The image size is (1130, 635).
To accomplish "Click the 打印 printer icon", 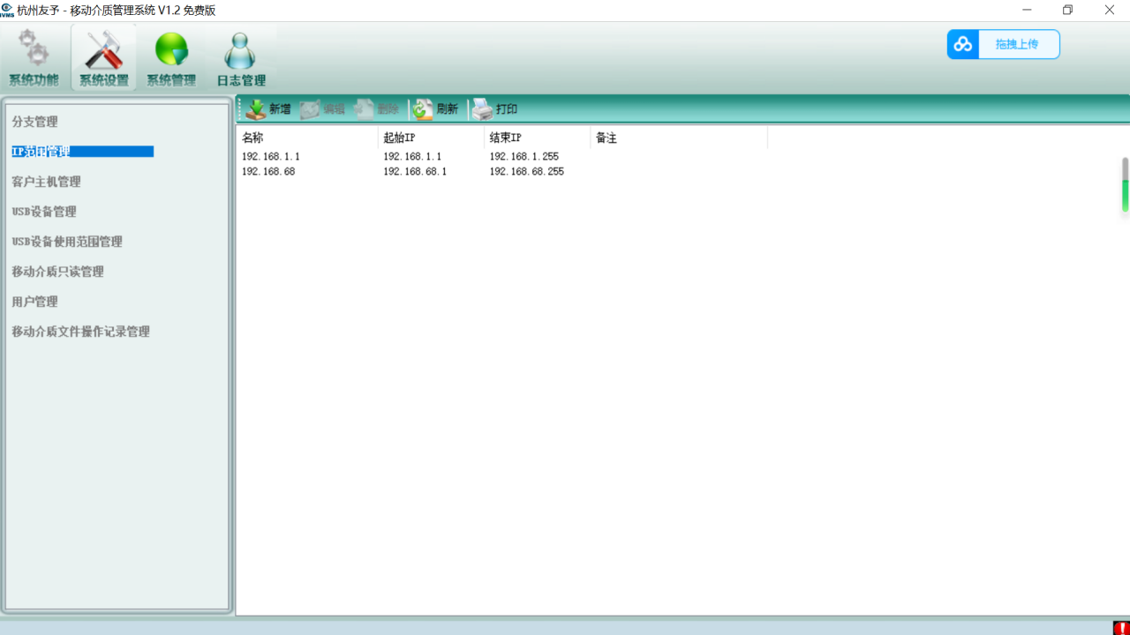I will point(482,109).
